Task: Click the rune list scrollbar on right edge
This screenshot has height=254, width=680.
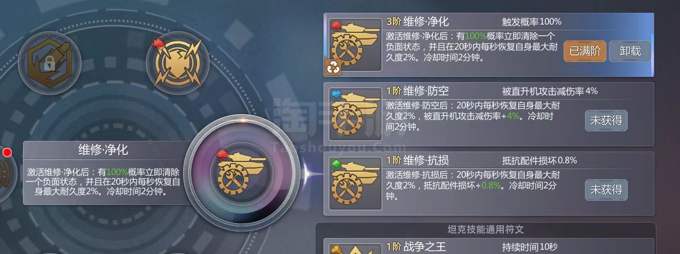Action: coord(652,54)
